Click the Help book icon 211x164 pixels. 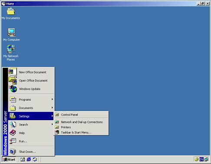click(x=13, y=133)
